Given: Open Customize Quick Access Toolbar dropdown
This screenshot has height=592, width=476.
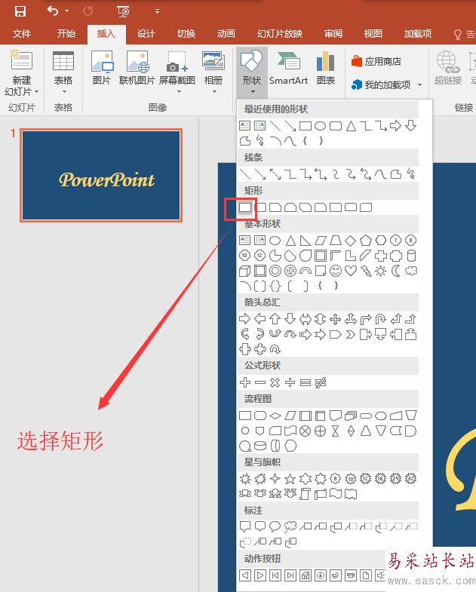Looking at the screenshot, I should coord(157,11).
